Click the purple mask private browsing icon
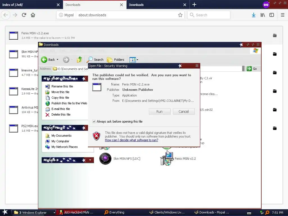This screenshot has width=288, height=216. point(266,4)
